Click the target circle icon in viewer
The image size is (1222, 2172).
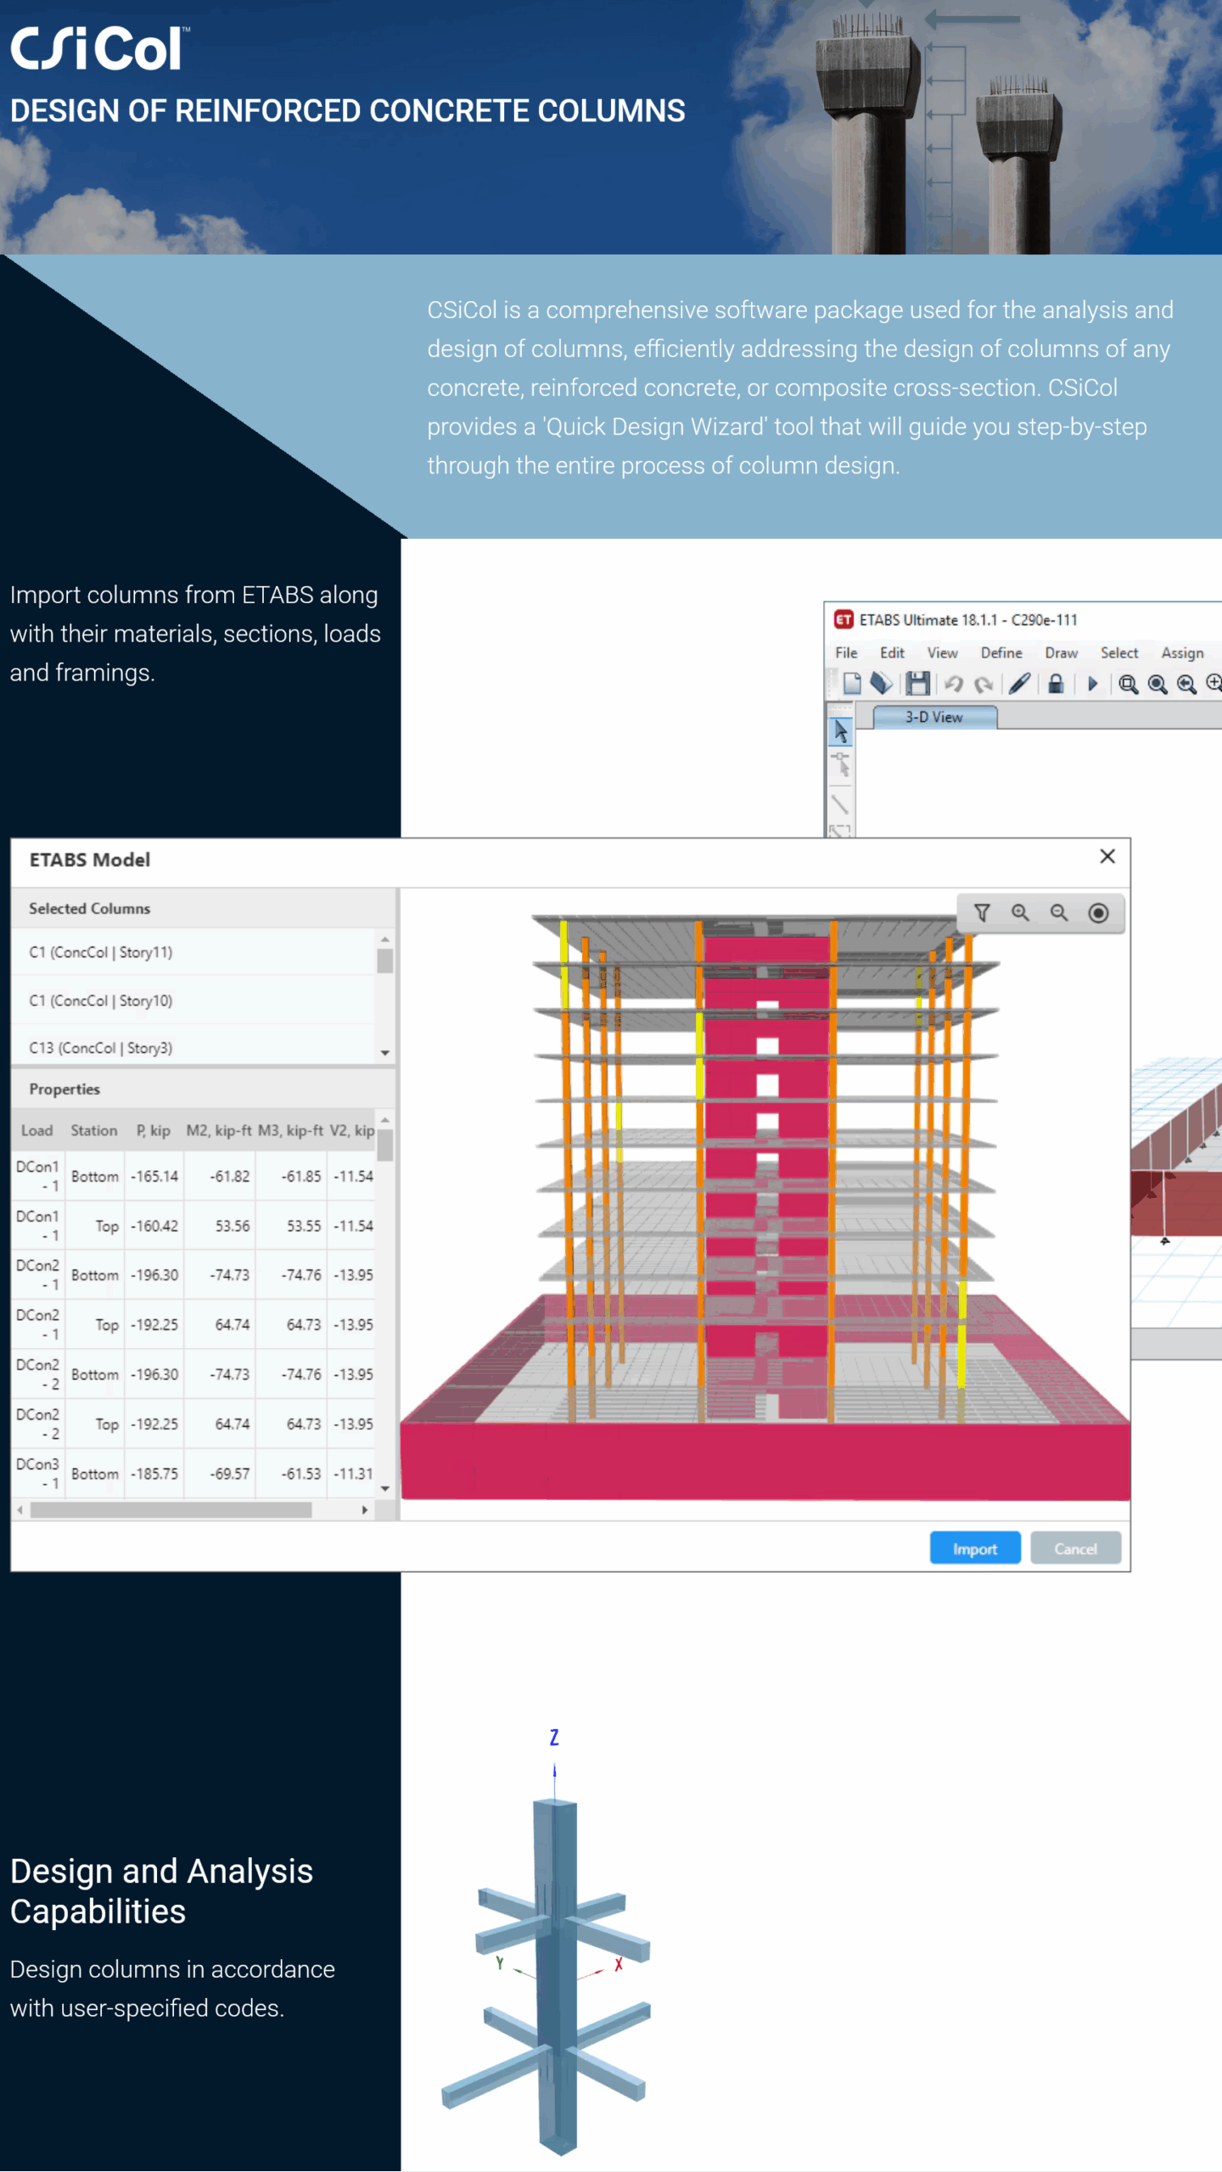[x=1098, y=913]
